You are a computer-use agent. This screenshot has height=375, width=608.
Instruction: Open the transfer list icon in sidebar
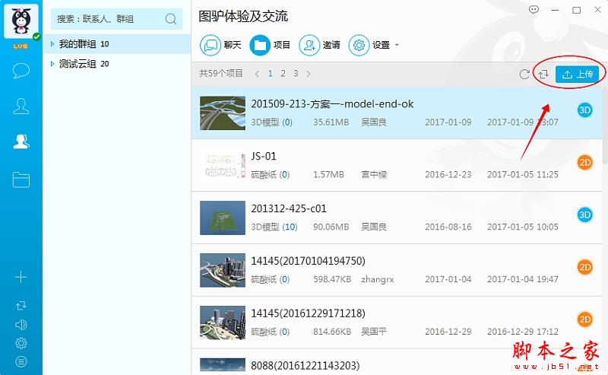pos(21,306)
